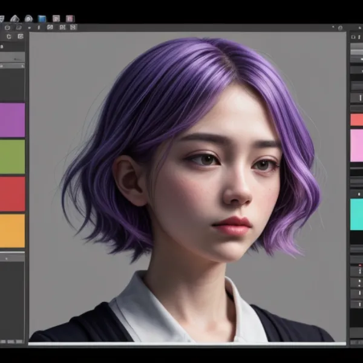Select the gem-shaped icon in top toolbar
Screen dimensions: 363x363
pyautogui.click(x=15, y=19)
